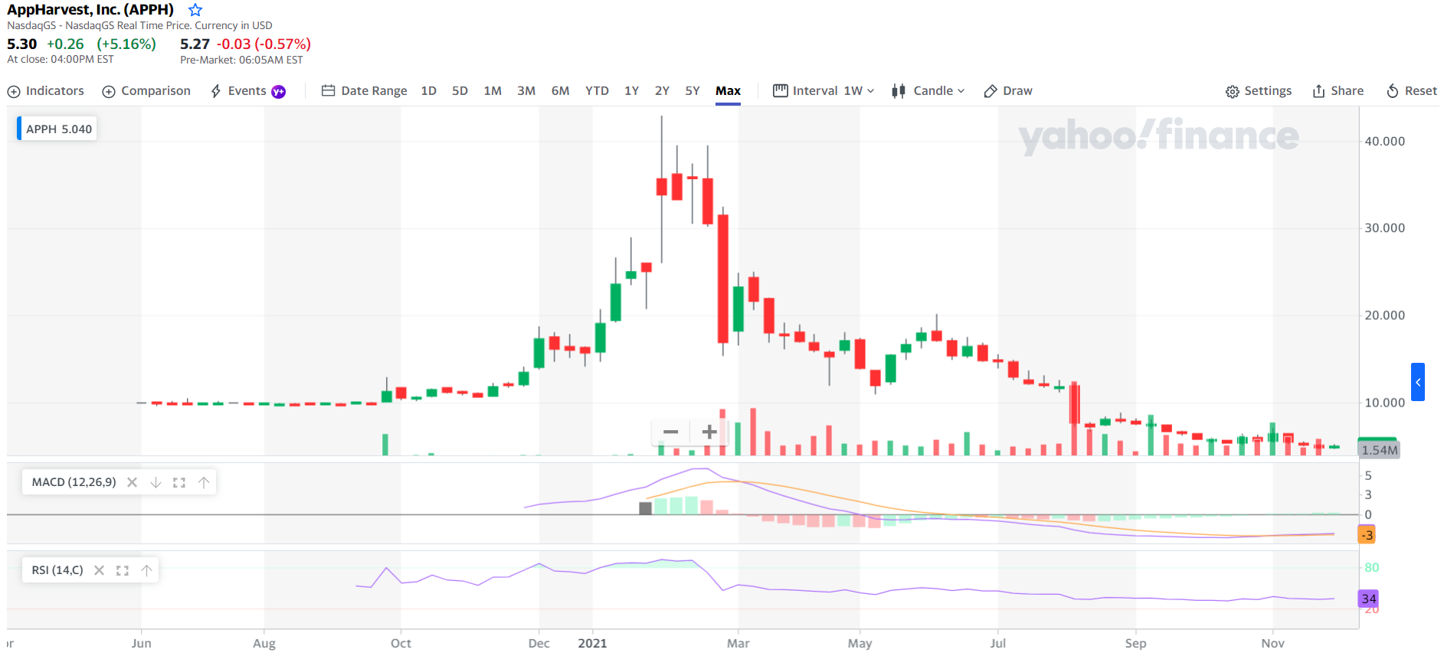Click the Mar label on time axis
The width and height of the screenshot is (1444, 669).
click(738, 643)
